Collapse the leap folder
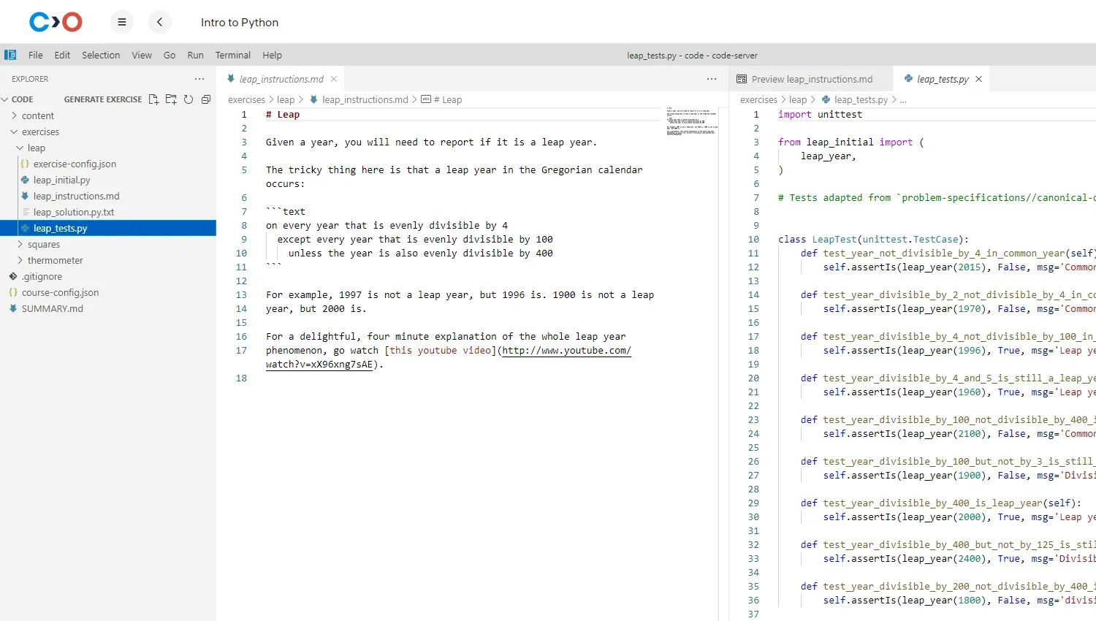 point(108,148)
